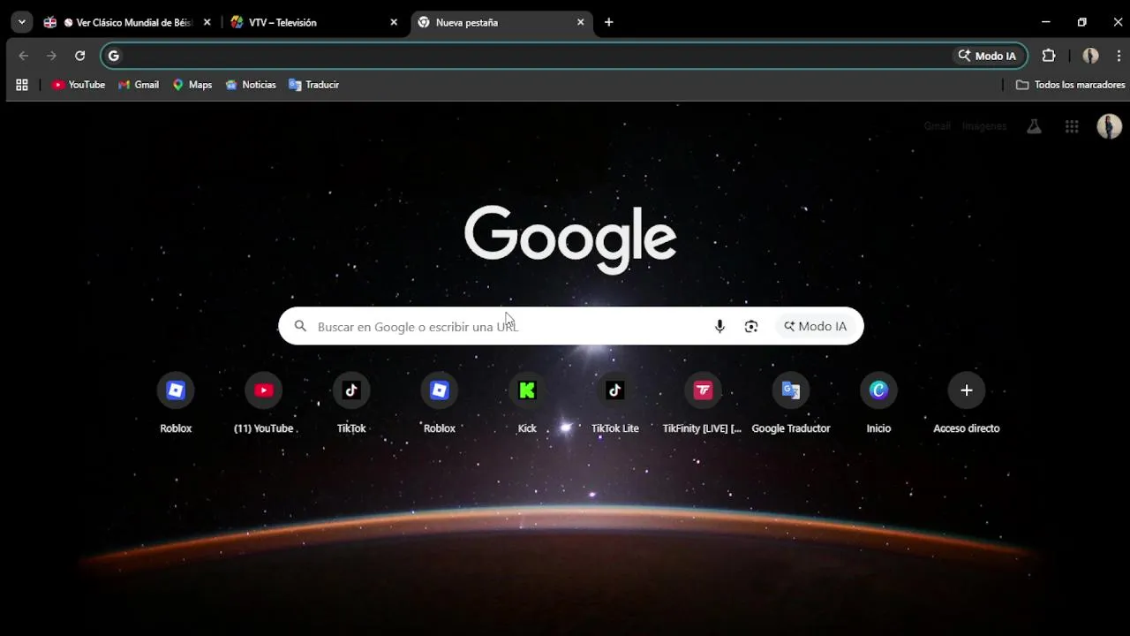Select the Nueva pestaña tab
The height and width of the screenshot is (636, 1130).
click(x=501, y=22)
